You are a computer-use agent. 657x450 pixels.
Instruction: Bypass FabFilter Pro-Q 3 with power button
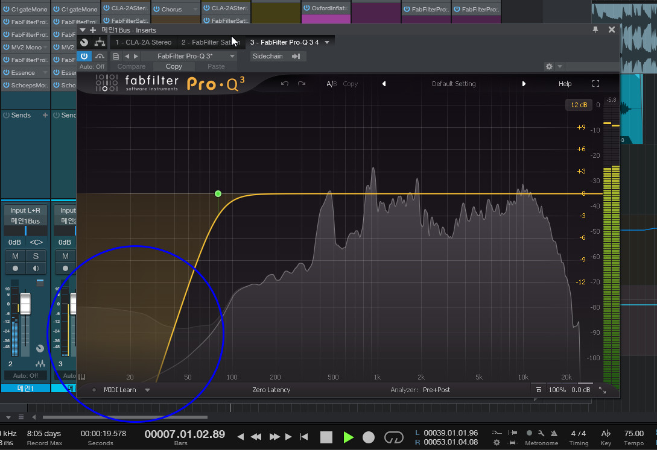[x=84, y=56]
